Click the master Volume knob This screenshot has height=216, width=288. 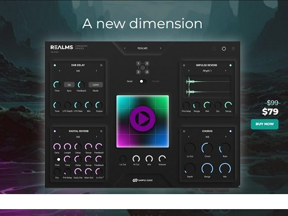(162, 159)
